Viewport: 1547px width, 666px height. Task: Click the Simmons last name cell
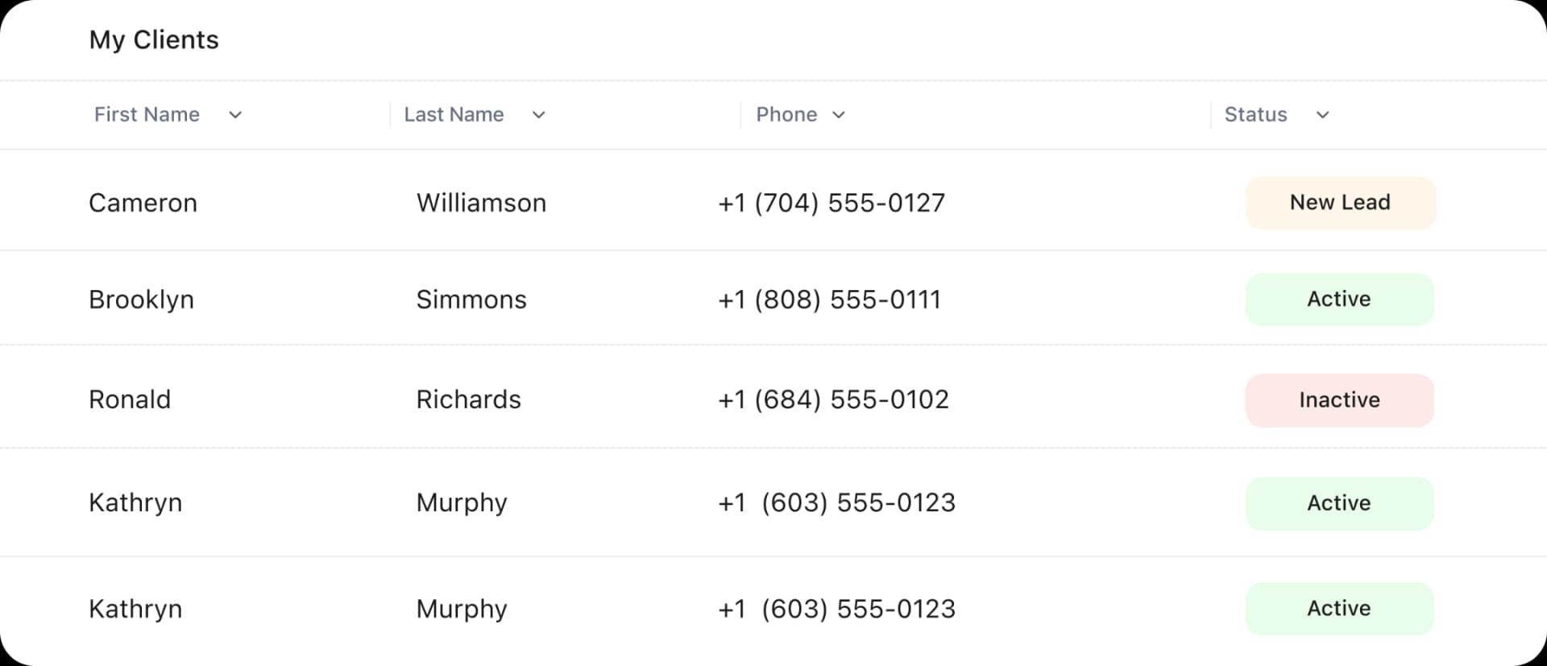pyautogui.click(x=471, y=300)
